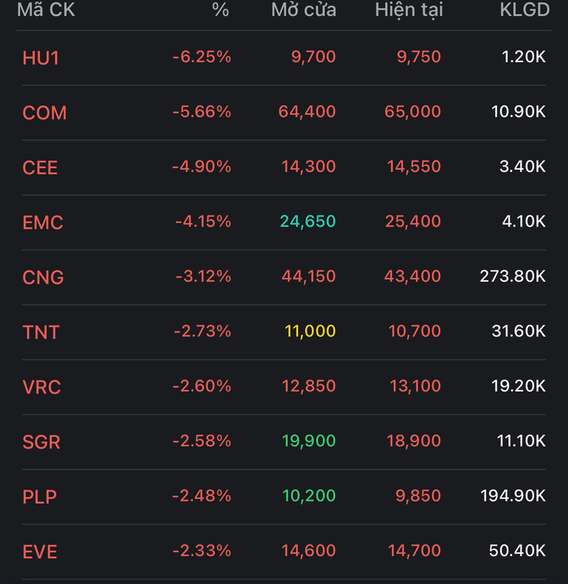Select the EMC stock ticker
The width and height of the screenshot is (568, 584).
43,223
